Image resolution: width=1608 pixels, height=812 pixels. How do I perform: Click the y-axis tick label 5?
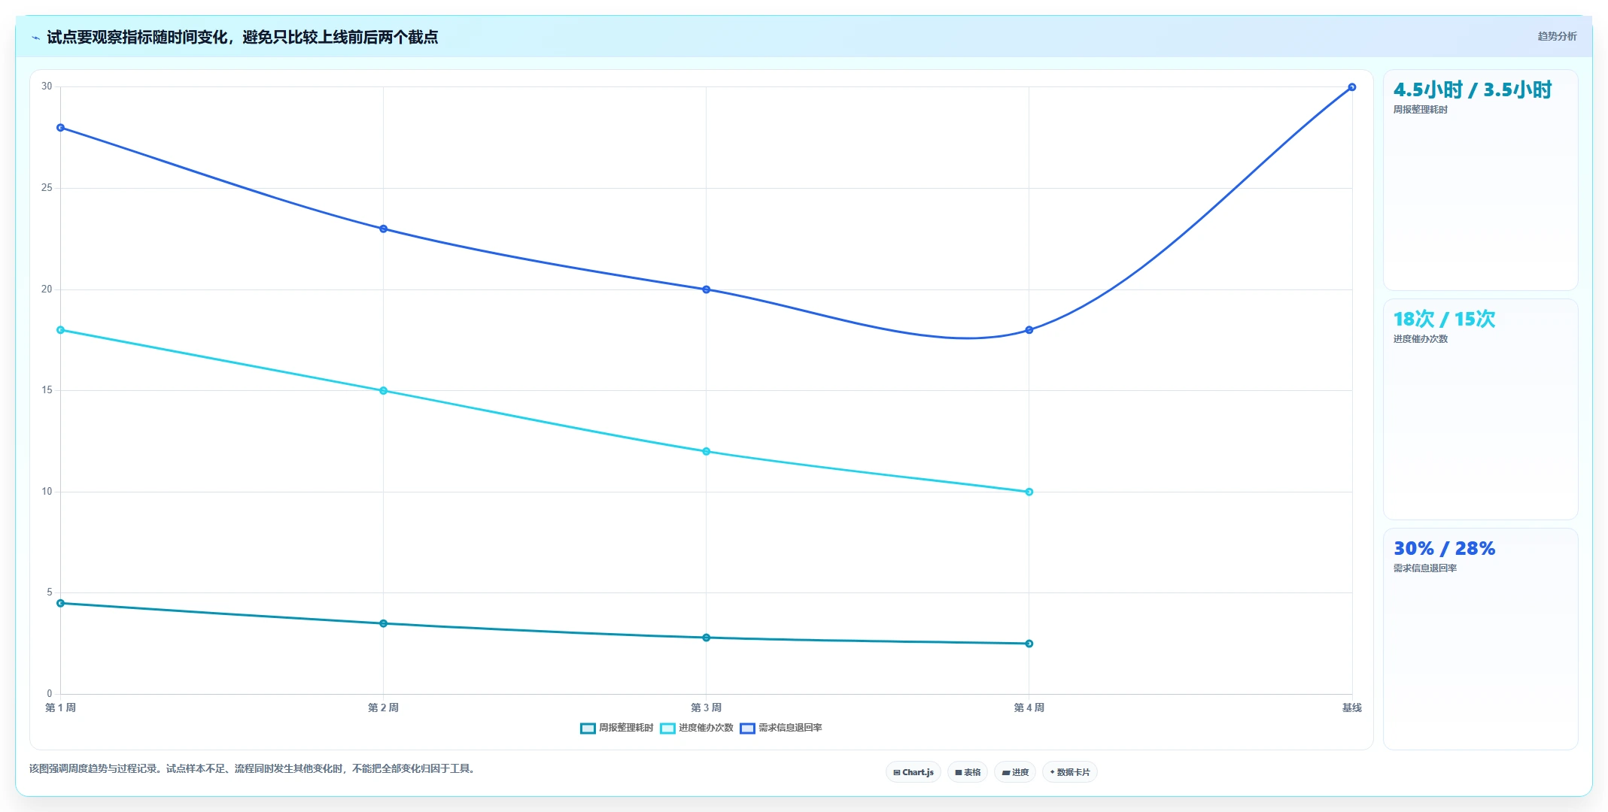point(50,592)
